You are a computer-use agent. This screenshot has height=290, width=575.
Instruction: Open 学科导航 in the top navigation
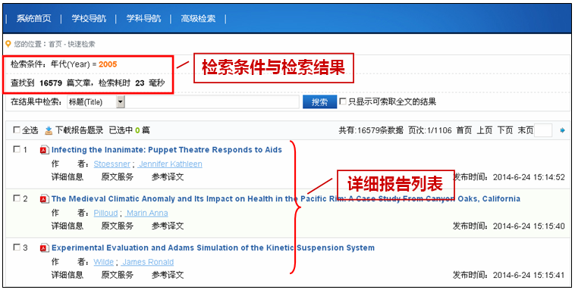tap(144, 19)
